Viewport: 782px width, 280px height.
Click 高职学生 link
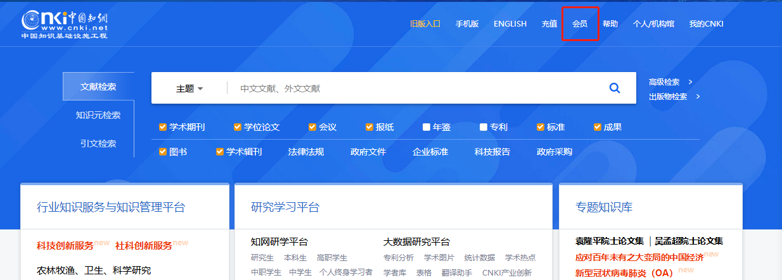332,257
